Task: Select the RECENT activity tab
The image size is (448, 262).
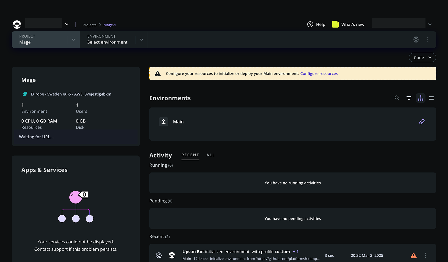Action: pos(190,155)
